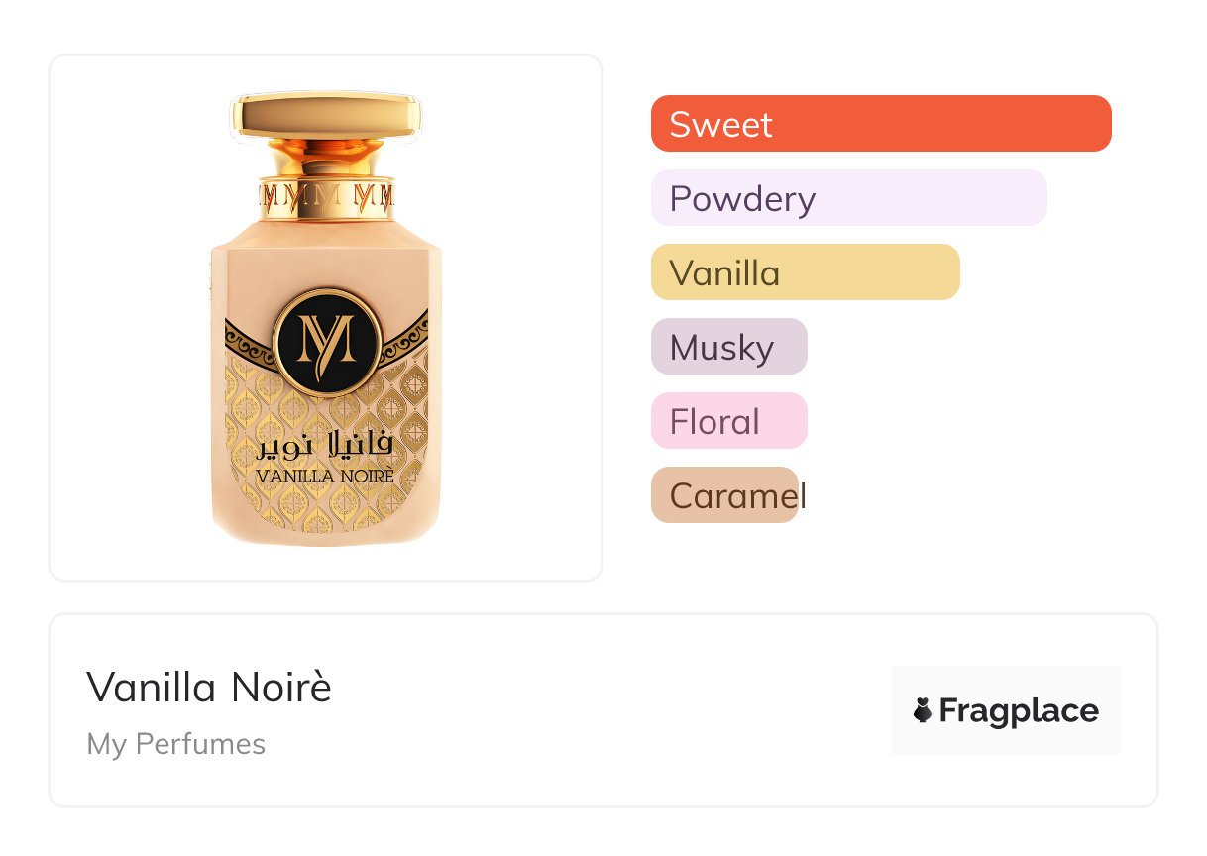Pick the Floral accord bar
This screenshot has width=1207, height=856.
tap(728, 421)
